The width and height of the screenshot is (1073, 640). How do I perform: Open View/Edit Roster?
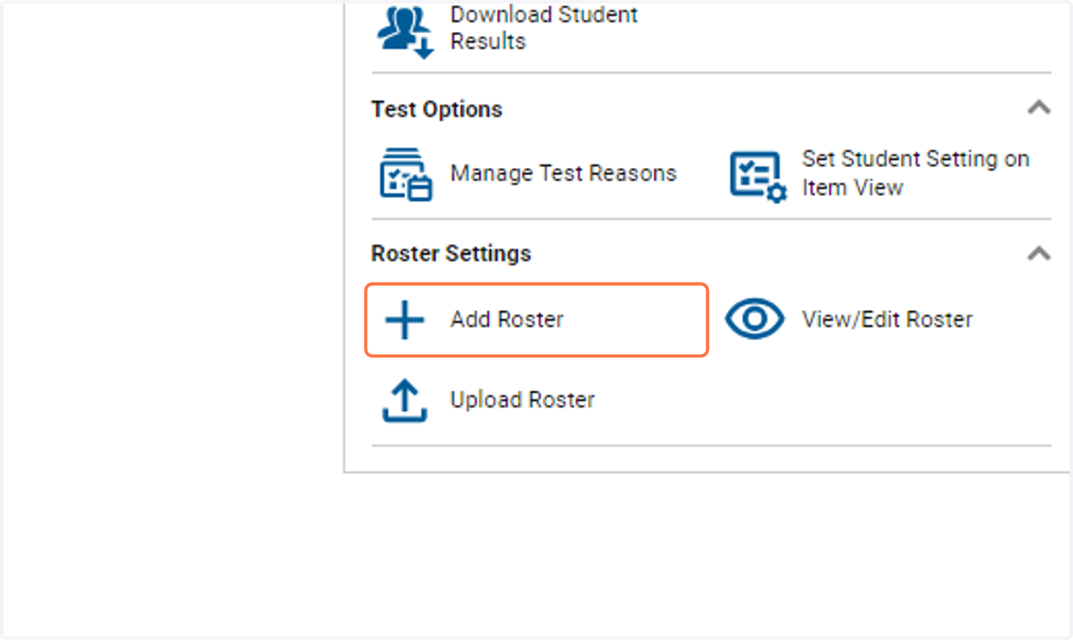click(x=887, y=320)
